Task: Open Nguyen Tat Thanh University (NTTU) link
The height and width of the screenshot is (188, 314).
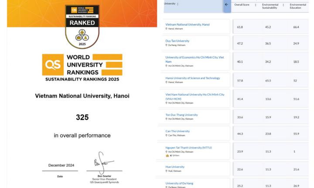Action: click(188, 148)
